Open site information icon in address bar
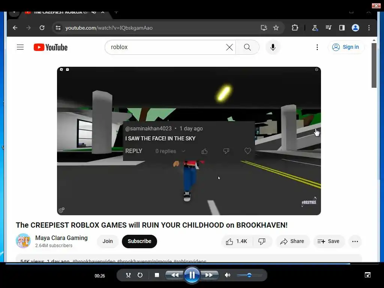The height and width of the screenshot is (288, 384). point(58,28)
